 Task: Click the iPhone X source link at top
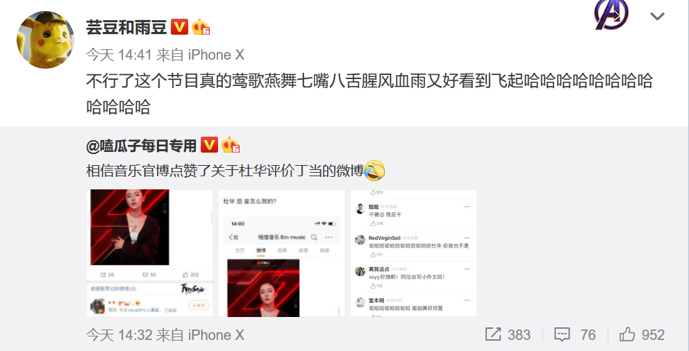[x=216, y=55]
